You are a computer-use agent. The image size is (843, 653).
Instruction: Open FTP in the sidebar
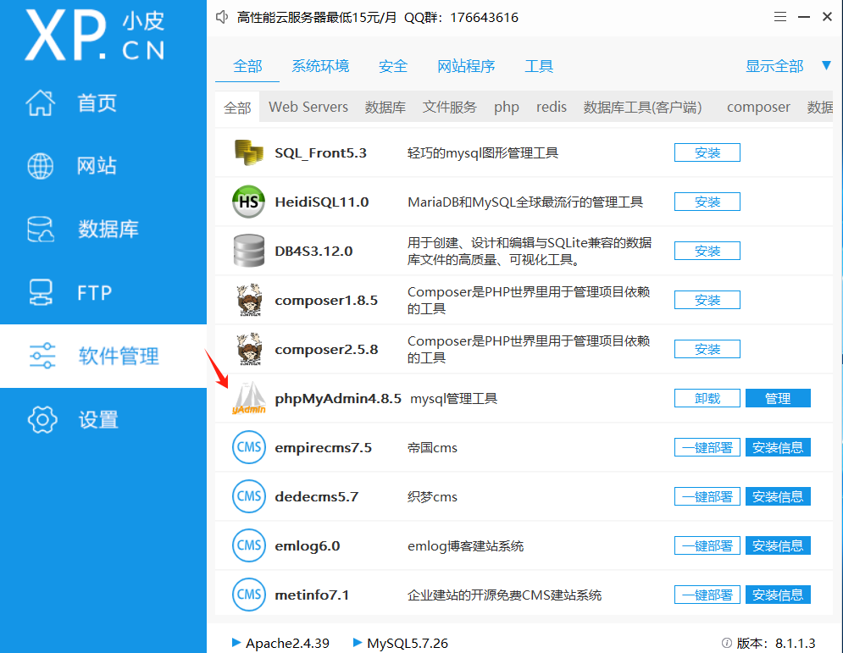click(x=95, y=293)
